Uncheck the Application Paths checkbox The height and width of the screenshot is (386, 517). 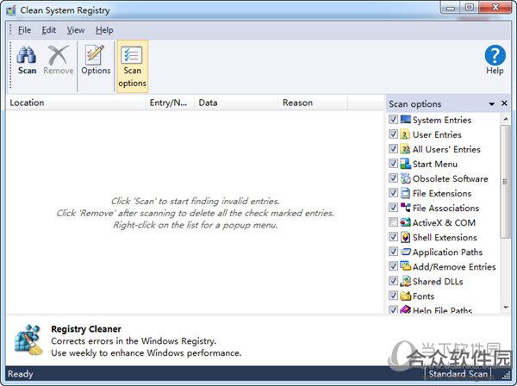tap(393, 252)
